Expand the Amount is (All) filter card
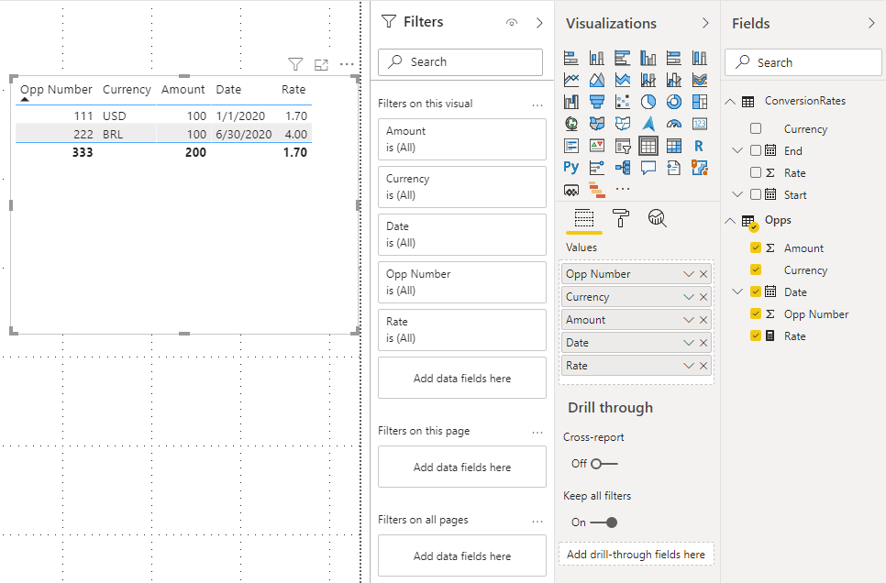The height and width of the screenshot is (583, 886). 462,139
